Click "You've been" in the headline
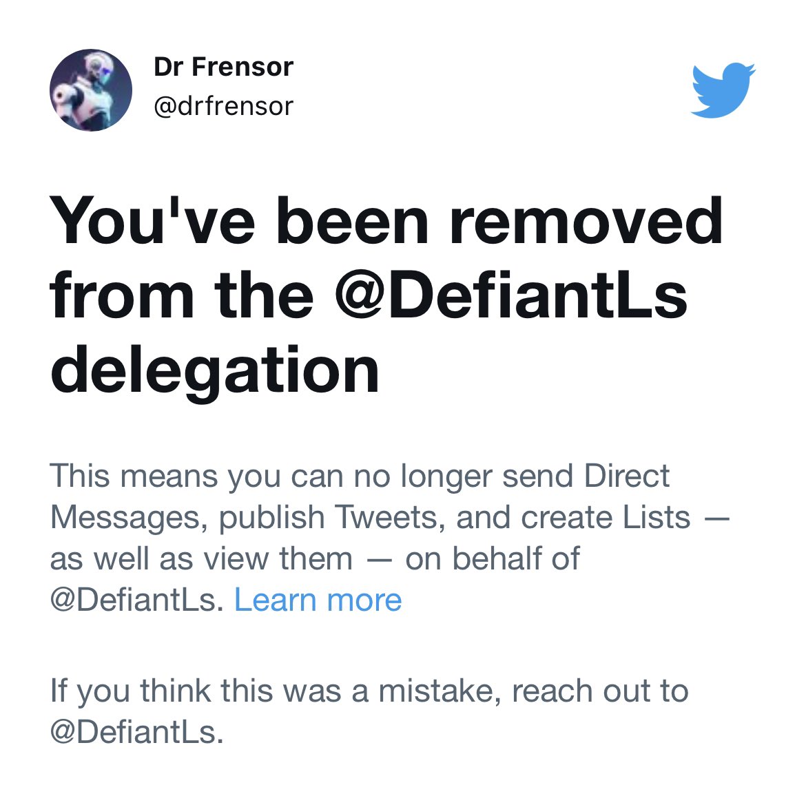 click(239, 222)
